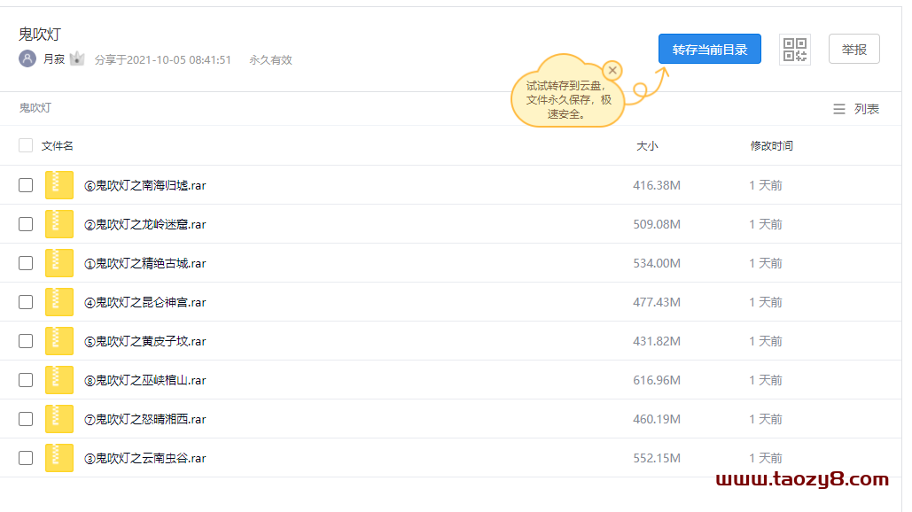Open the file ①鬼吹灯之精绝古城.rar

pyautogui.click(x=144, y=263)
